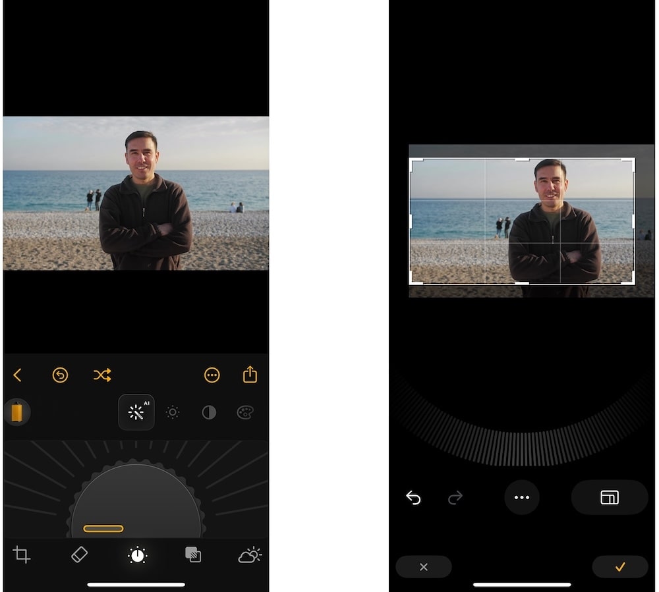Open the color palette adjustment
The width and height of the screenshot is (659, 592).
pyautogui.click(x=245, y=412)
